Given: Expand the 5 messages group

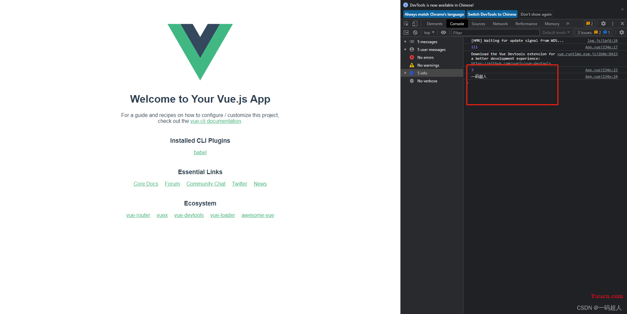Looking at the screenshot, I should pyautogui.click(x=405, y=41).
